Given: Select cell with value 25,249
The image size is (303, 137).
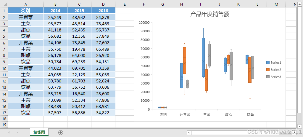Looking at the screenshot, I should [x=55, y=17].
